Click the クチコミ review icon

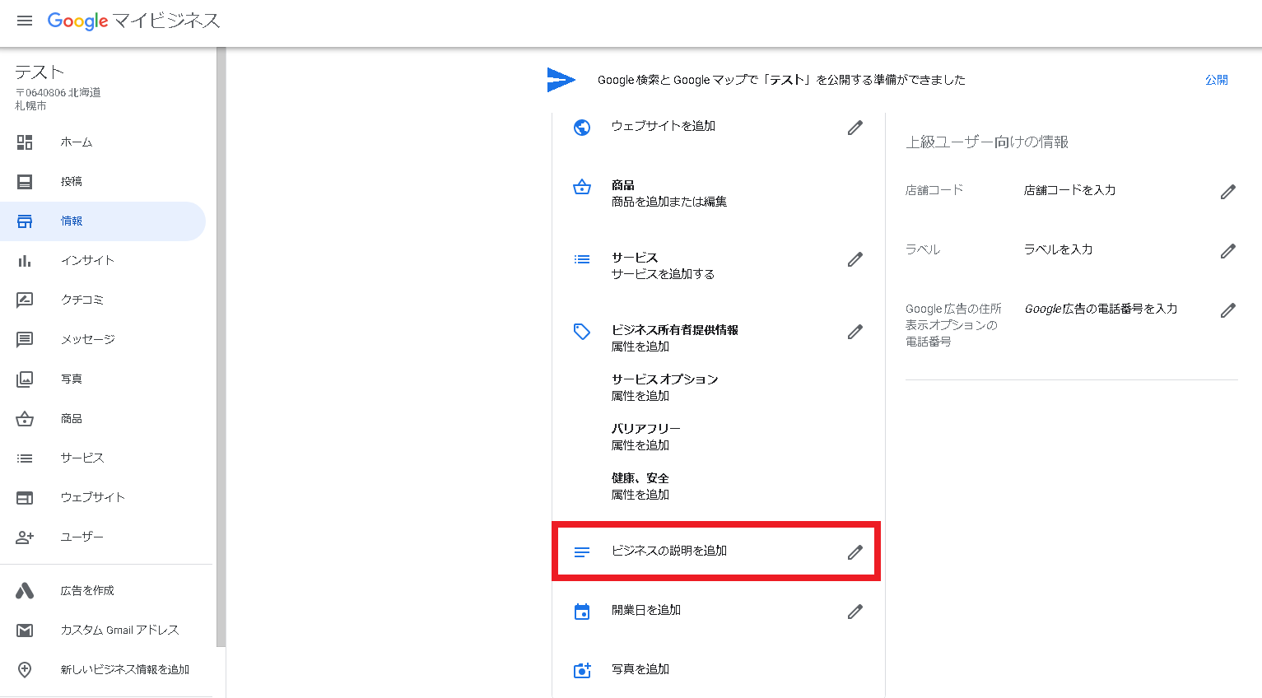click(x=25, y=300)
